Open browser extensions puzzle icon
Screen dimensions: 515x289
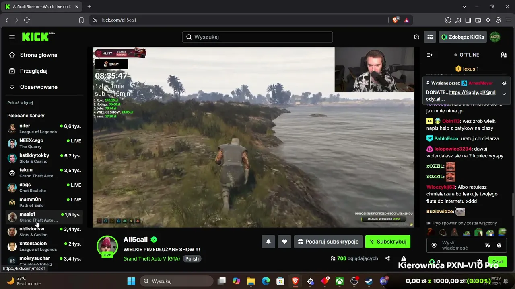click(x=448, y=20)
